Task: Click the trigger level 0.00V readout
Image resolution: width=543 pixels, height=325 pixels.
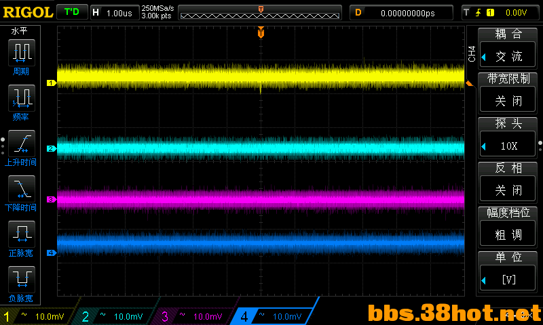Action: click(x=516, y=13)
